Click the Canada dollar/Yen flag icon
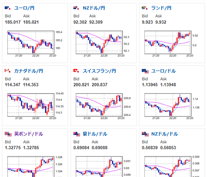The width and height of the screenshot is (207, 177). coord(8,71)
